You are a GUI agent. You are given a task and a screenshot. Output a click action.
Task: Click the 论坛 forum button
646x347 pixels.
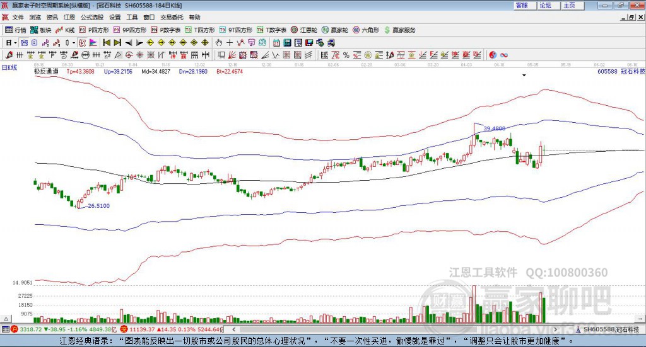(x=548, y=6)
